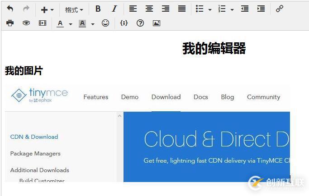Click Blog in the screenshot navigation
The width and height of the screenshot is (309, 196).
(228, 97)
